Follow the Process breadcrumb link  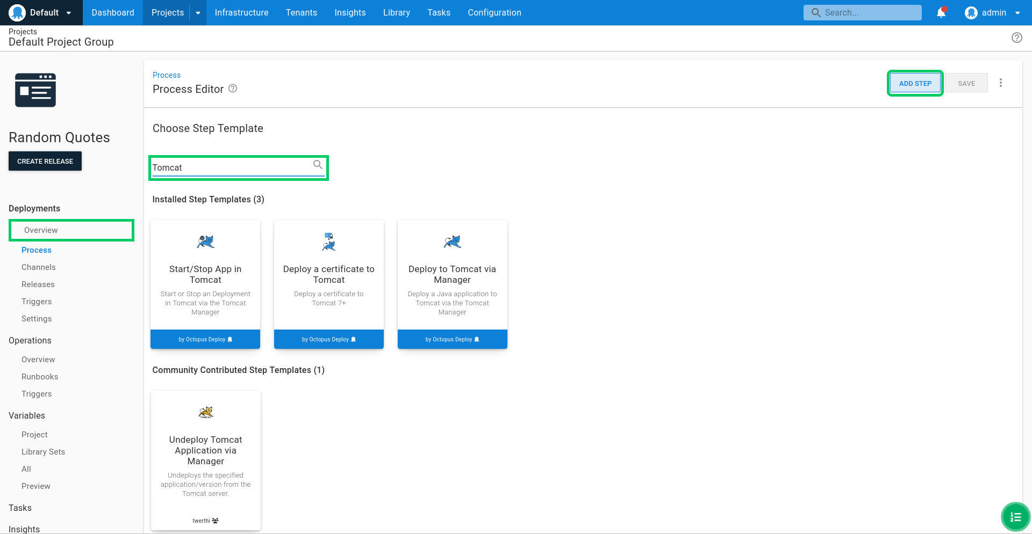pyautogui.click(x=167, y=75)
